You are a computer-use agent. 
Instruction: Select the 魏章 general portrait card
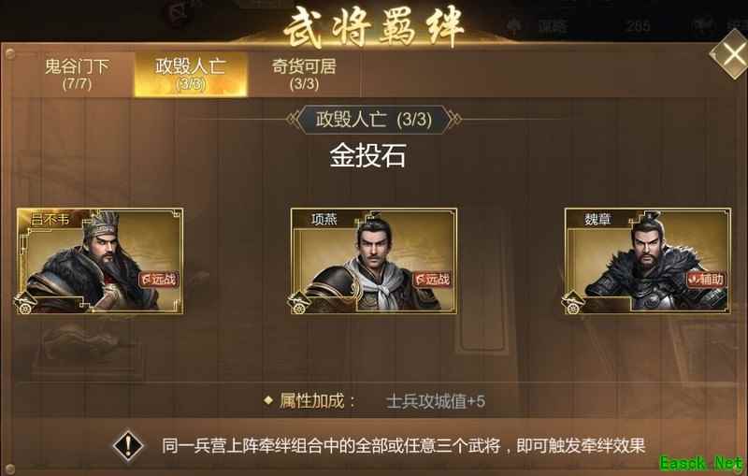648,261
